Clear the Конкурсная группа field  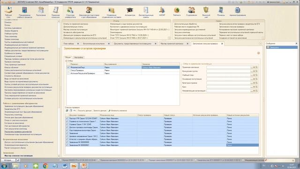[x=254, y=71]
